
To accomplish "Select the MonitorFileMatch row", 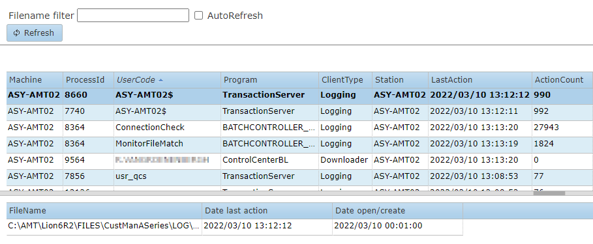I will point(299,144).
